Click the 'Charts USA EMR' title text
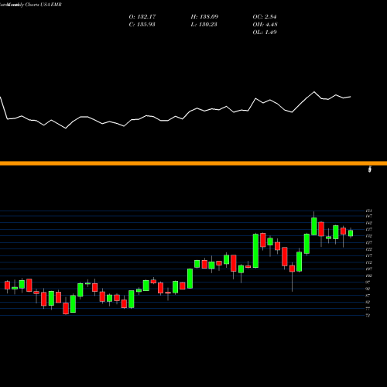Screen dimensions: 387x387 43,5
